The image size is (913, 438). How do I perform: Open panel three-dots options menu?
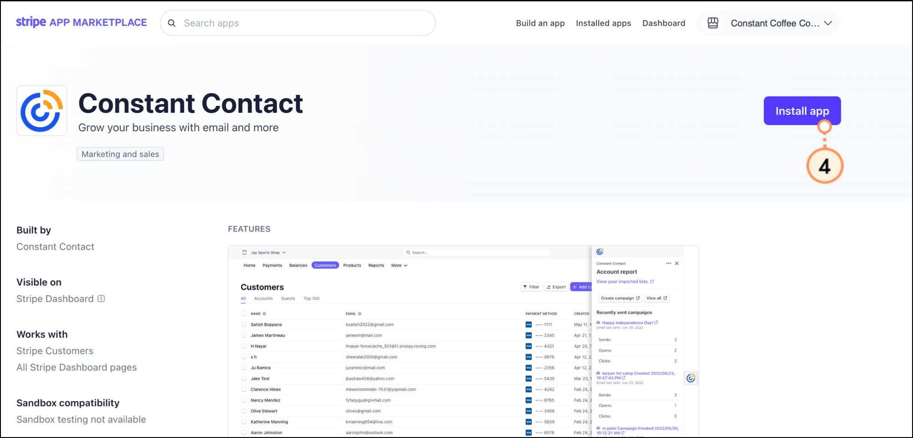tap(668, 264)
